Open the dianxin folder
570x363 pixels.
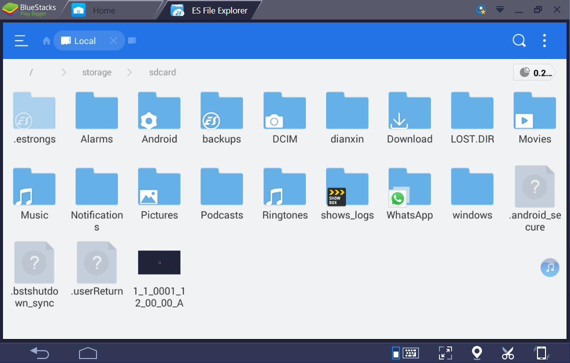[347, 118]
